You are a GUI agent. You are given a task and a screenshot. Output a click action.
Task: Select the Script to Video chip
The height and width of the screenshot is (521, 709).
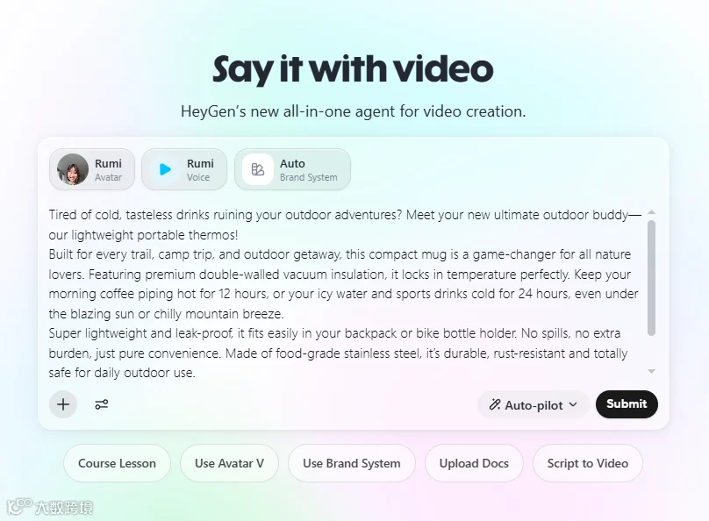tap(588, 463)
